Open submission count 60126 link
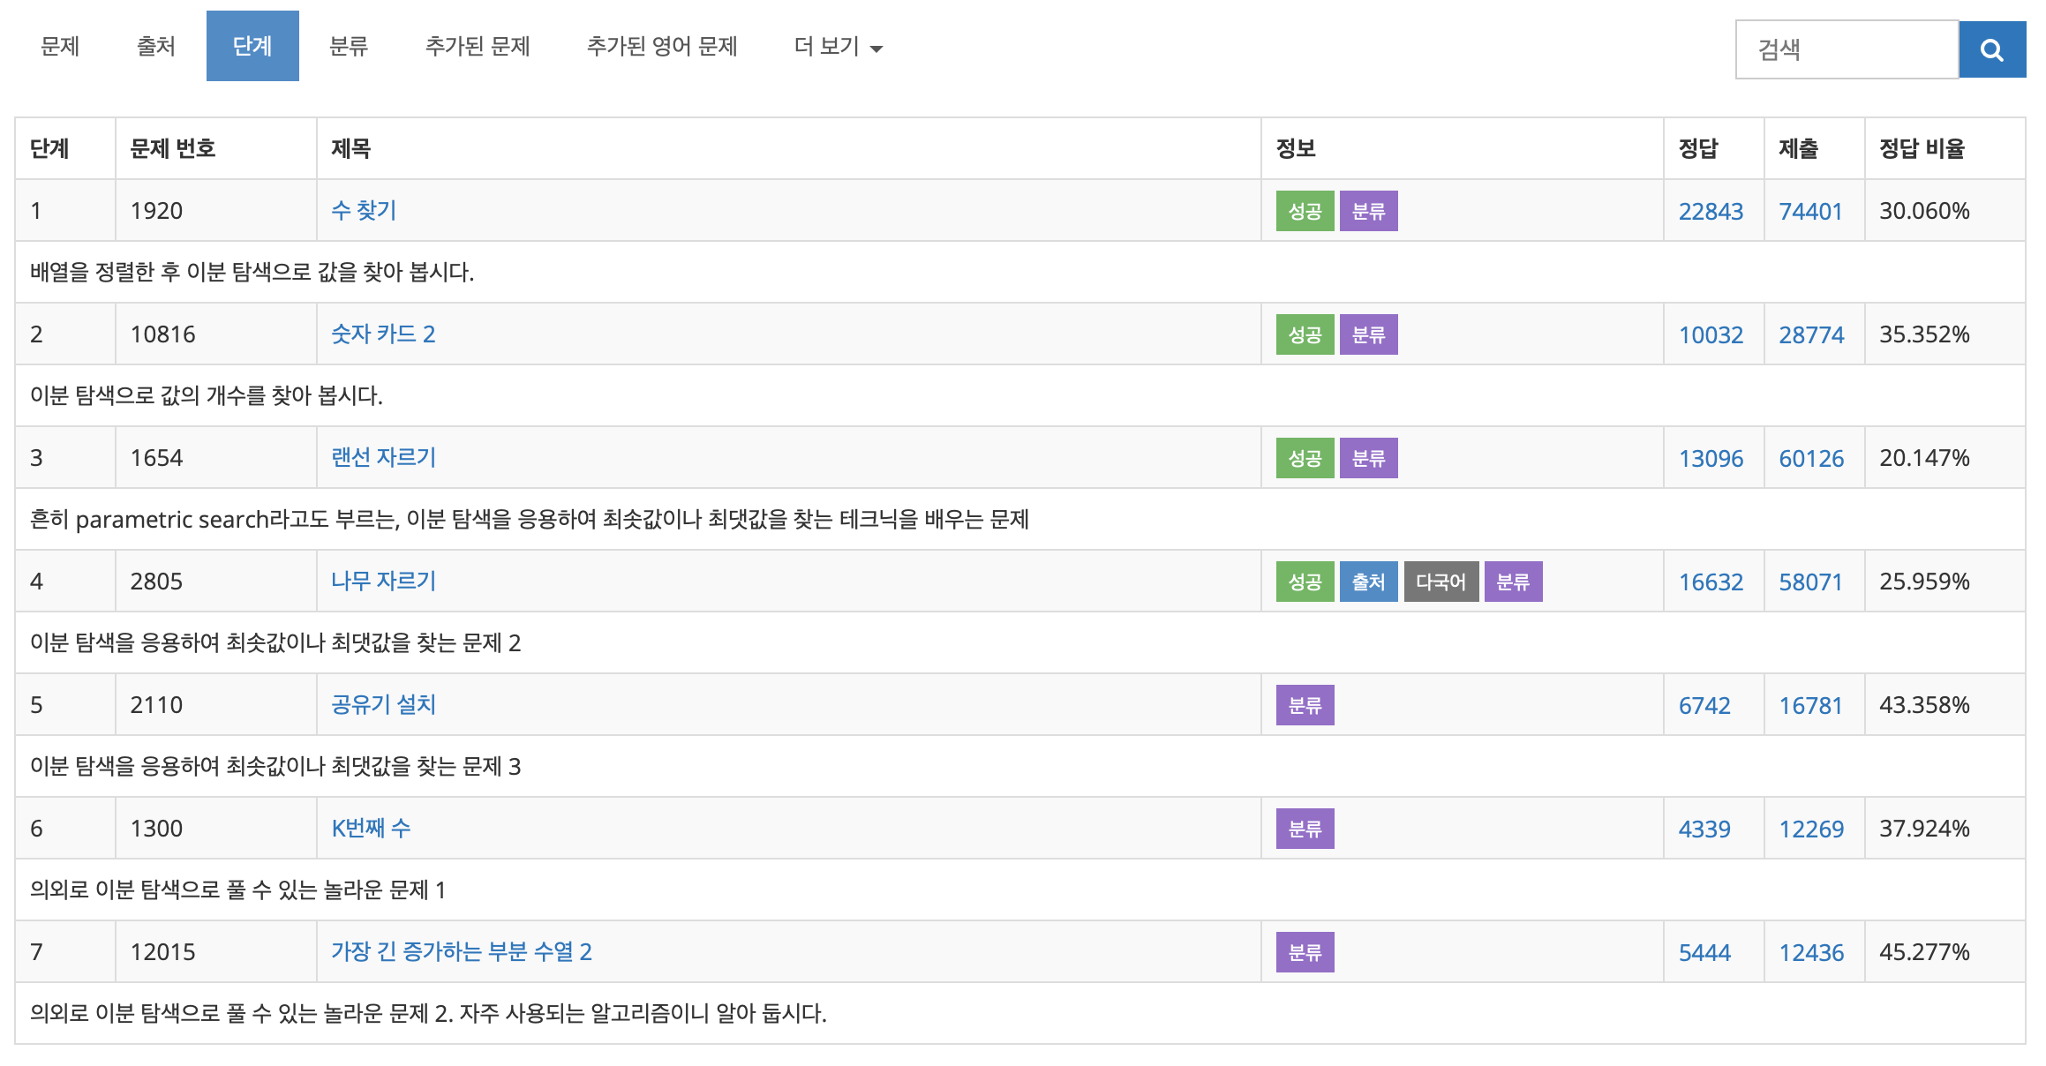The image size is (2046, 1066). pos(1810,459)
